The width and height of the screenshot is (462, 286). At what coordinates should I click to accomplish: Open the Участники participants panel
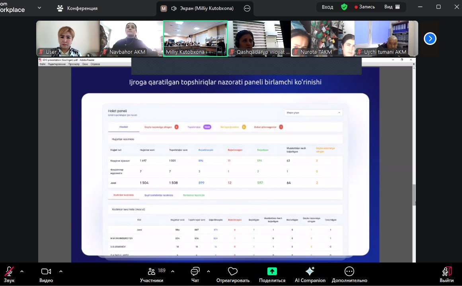(x=152, y=272)
